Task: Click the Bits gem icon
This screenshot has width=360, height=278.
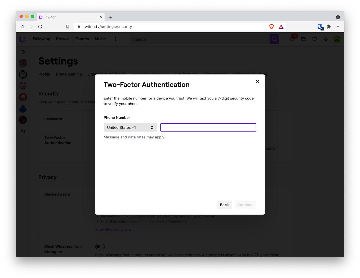Action: (326, 39)
